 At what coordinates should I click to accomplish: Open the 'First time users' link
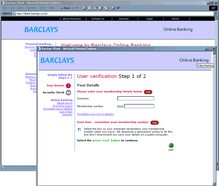pos(63,106)
